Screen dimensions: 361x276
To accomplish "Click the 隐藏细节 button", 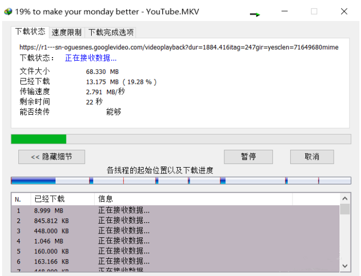I will pos(51,157).
